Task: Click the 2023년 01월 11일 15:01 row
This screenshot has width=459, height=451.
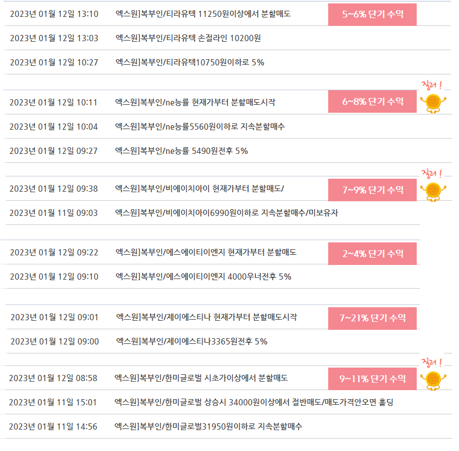Action: pos(226,402)
